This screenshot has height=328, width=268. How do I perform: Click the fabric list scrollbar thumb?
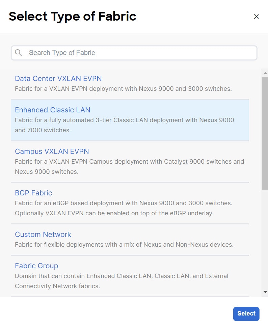tap(265, 133)
